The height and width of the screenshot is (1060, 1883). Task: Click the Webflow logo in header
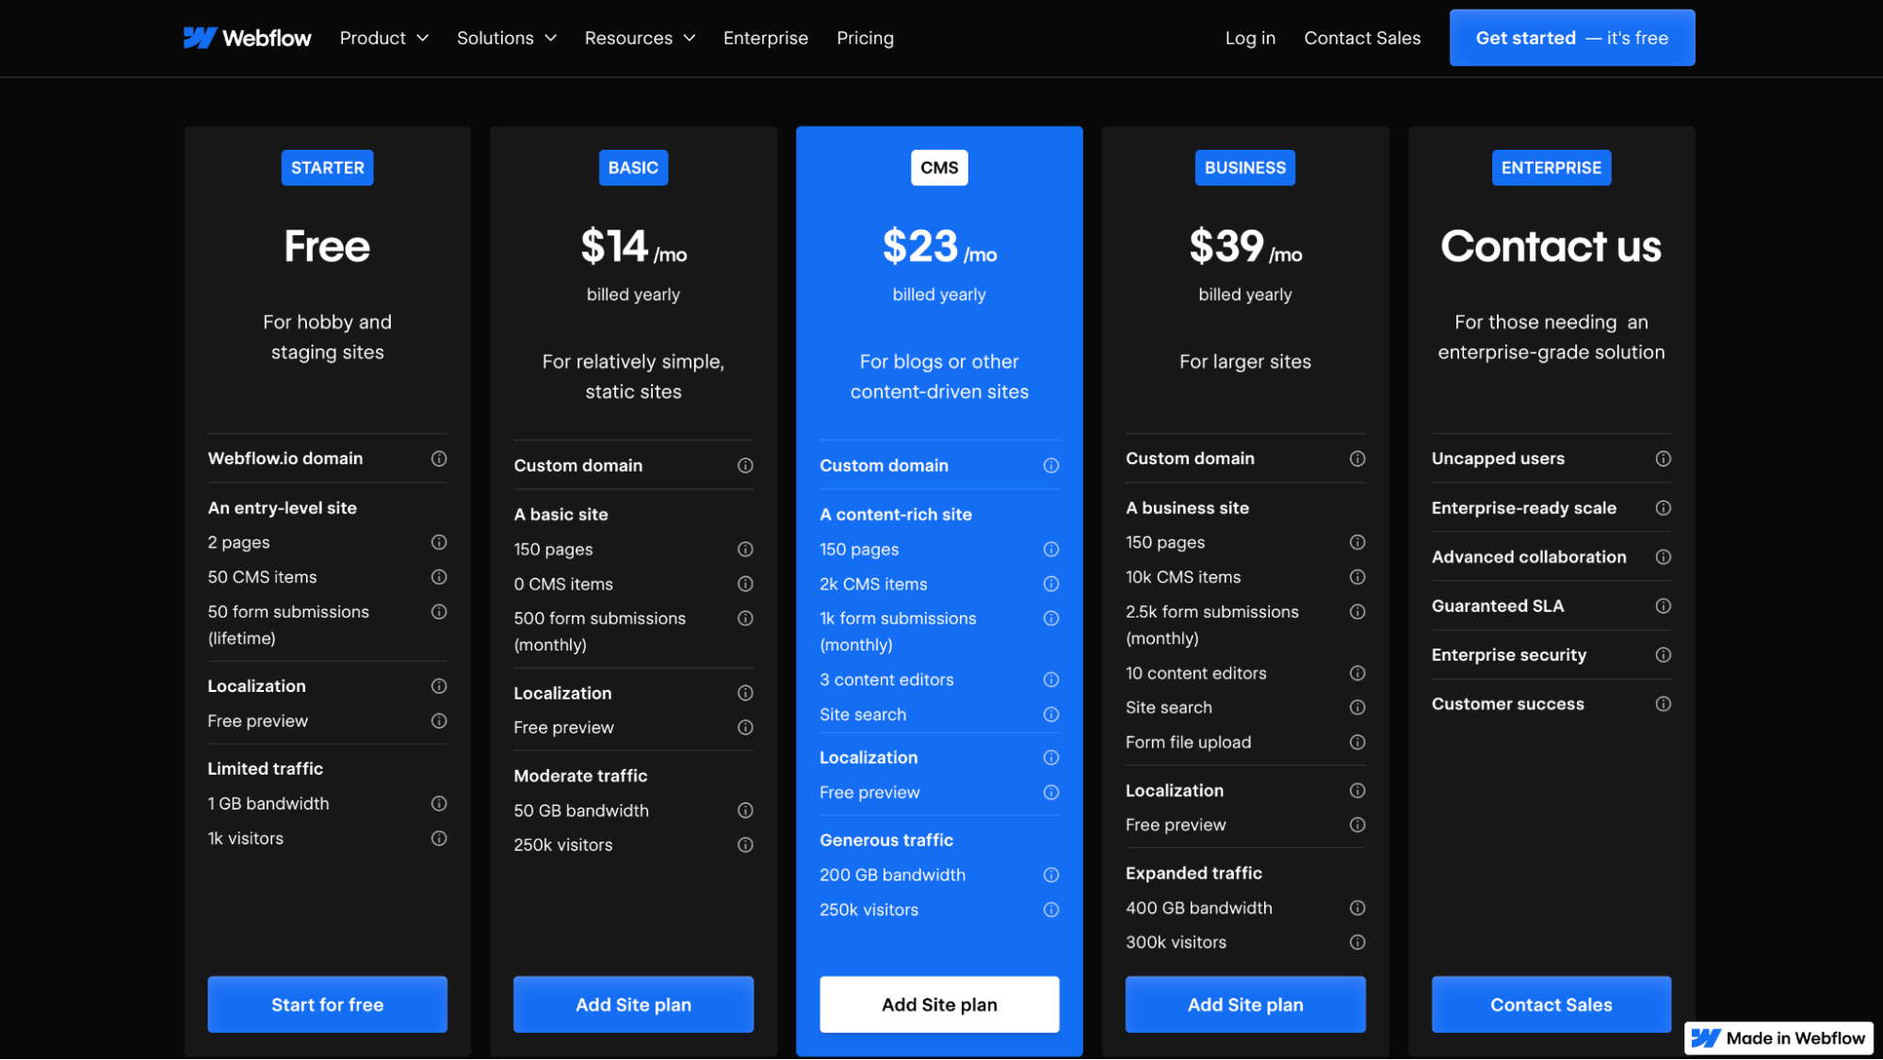[247, 38]
